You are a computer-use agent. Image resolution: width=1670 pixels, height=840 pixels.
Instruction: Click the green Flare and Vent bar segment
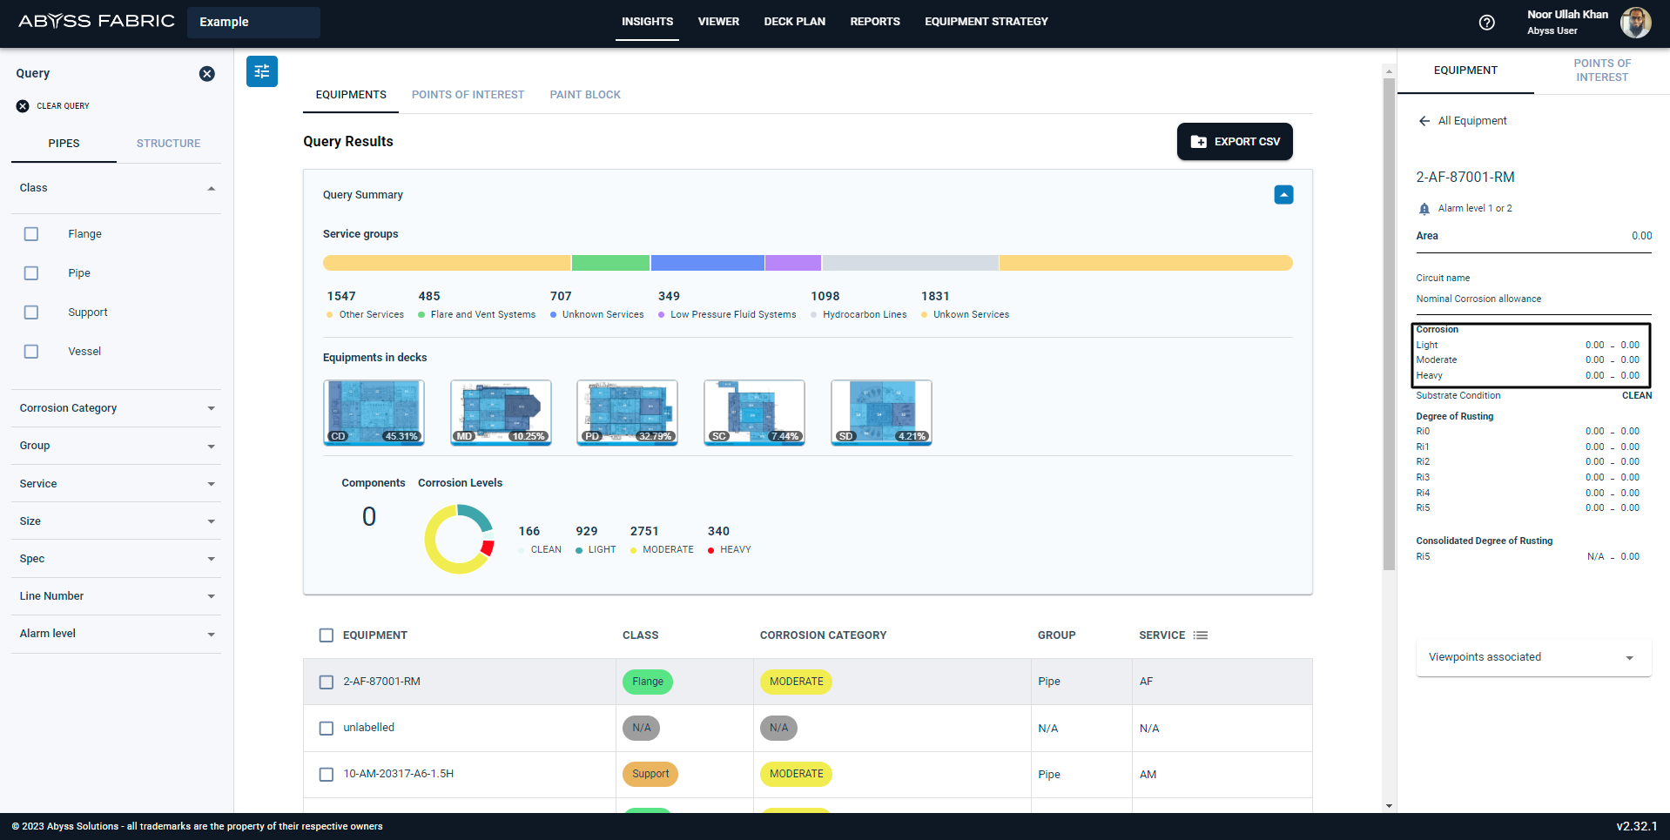pyautogui.click(x=610, y=263)
